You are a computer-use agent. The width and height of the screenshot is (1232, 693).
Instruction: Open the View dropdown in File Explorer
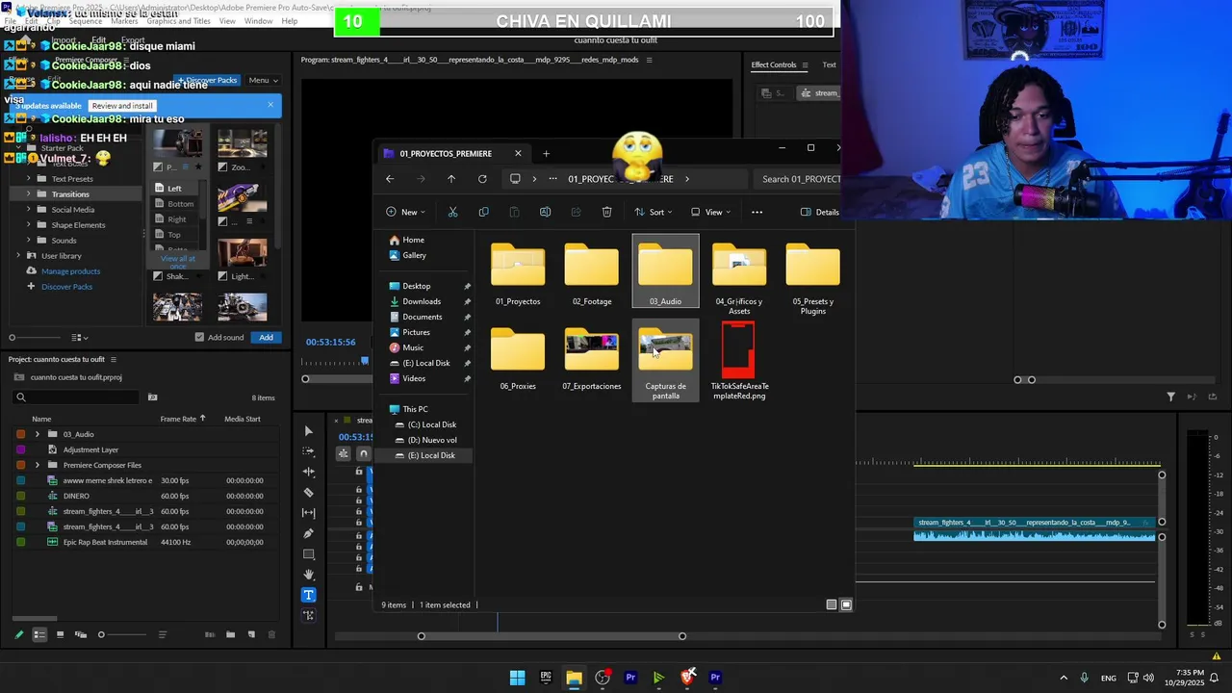[710, 212]
